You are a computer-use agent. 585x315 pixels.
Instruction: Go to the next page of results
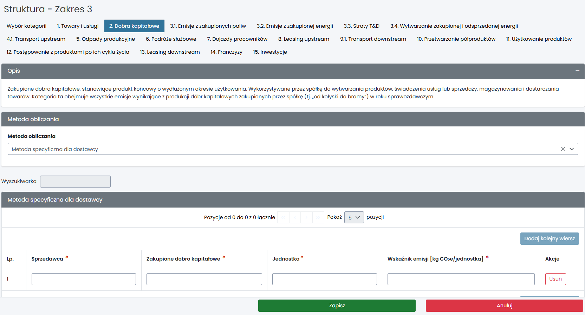tap(306, 217)
